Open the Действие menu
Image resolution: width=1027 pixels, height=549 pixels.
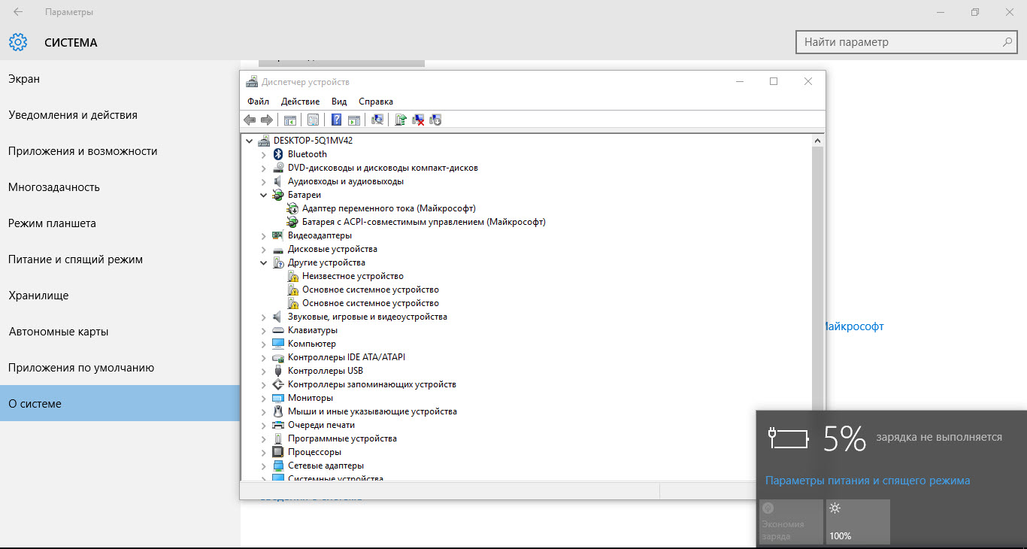pyautogui.click(x=300, y=102)
